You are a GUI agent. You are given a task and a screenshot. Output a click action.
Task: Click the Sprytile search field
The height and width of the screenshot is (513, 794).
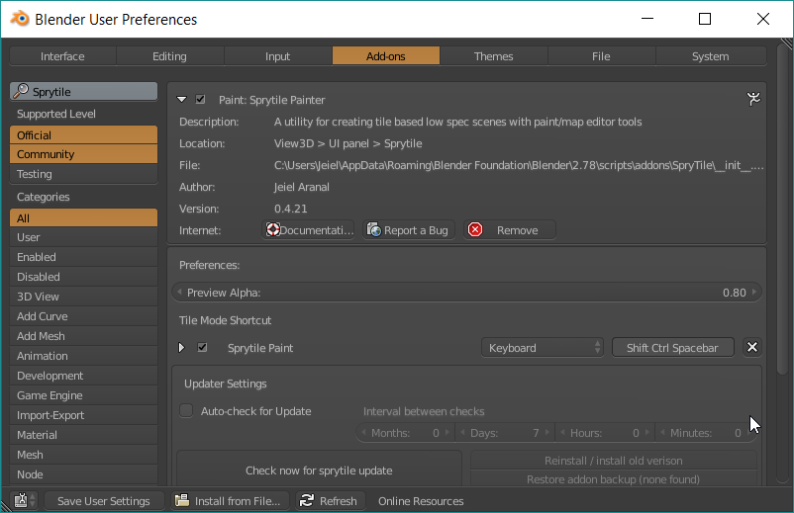pyautogui.click(x=83, y=92)
